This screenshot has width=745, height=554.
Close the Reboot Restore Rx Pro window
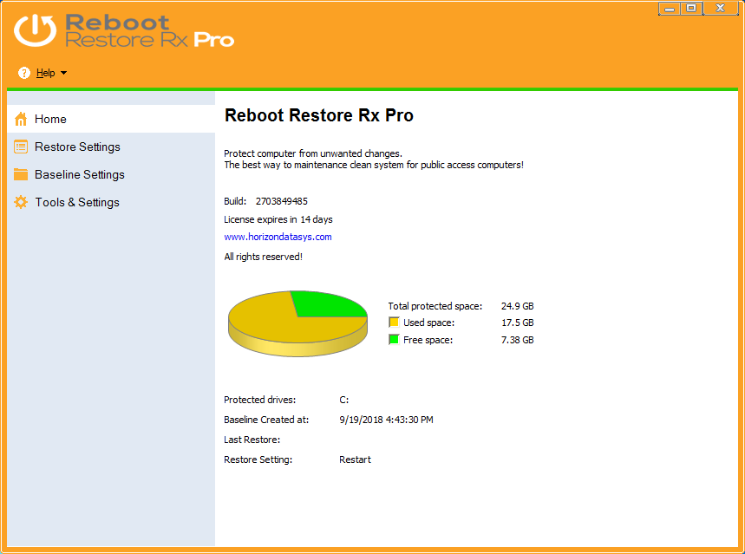coord(721,9)
